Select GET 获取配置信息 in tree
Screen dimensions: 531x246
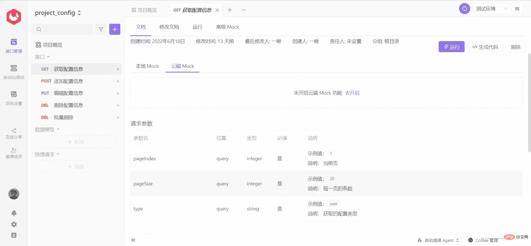pos(76,69)
